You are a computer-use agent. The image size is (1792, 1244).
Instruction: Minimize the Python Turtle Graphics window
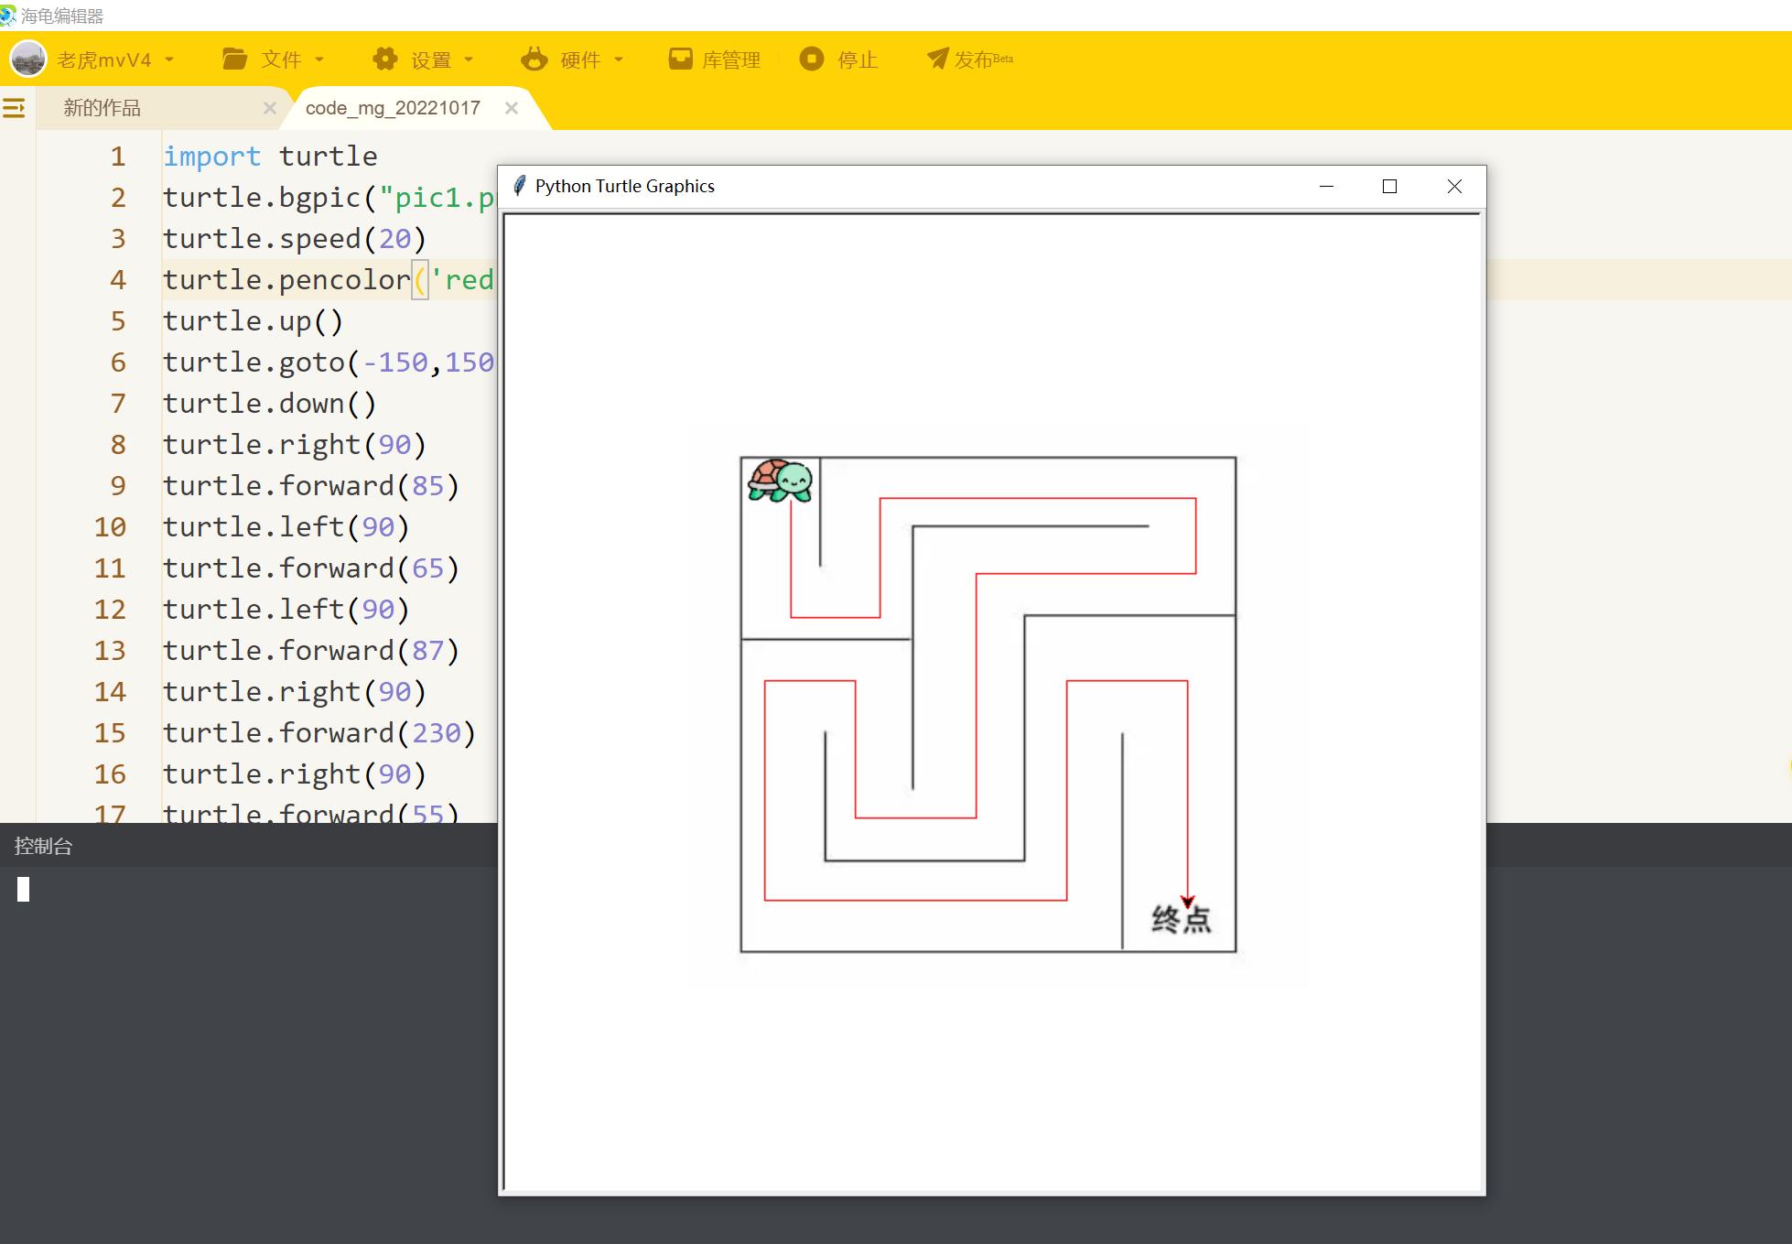pos(1326,186)
